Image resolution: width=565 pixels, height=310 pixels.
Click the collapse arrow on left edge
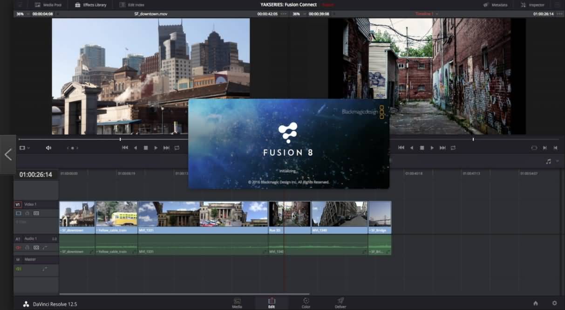coord(8,155)
